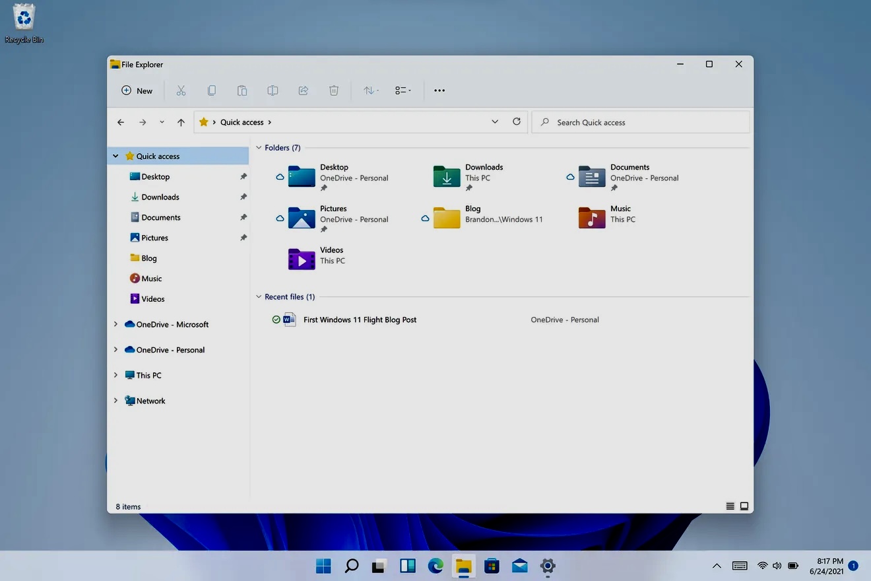Open Settings gear in taskbar

[x=548, y=566]
